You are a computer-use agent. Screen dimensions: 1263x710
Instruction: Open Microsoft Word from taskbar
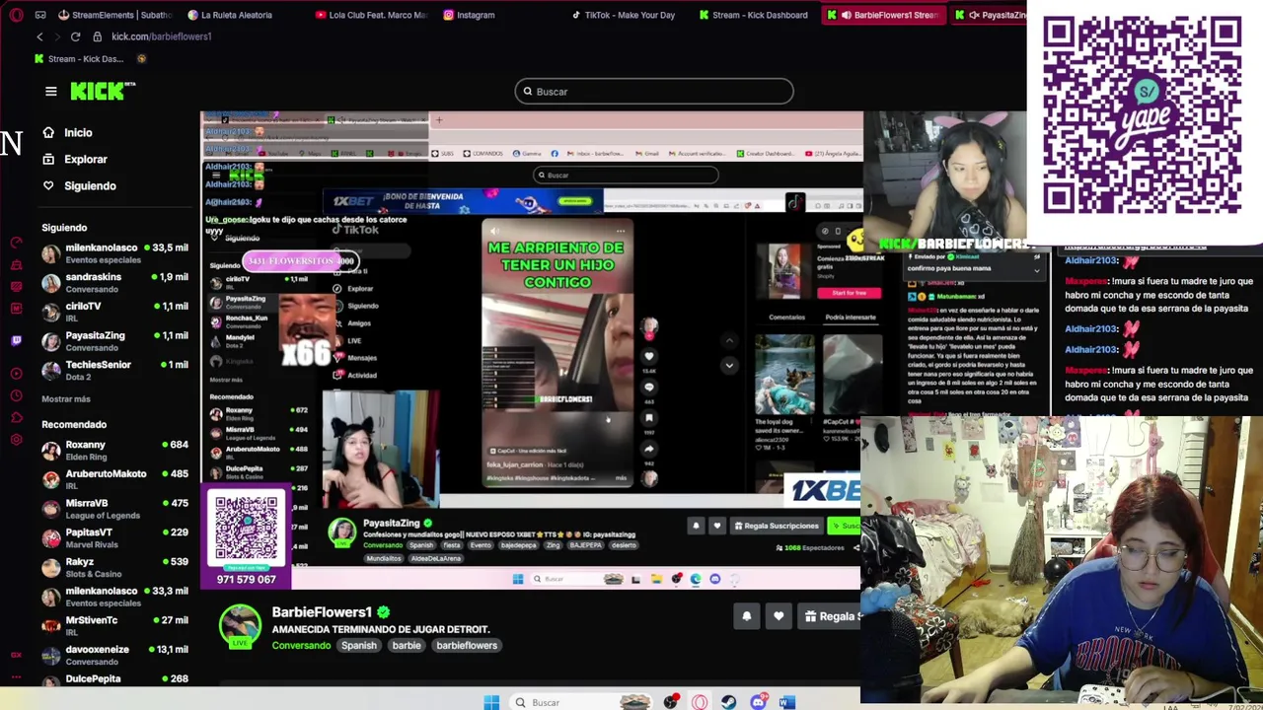(786, 702)
